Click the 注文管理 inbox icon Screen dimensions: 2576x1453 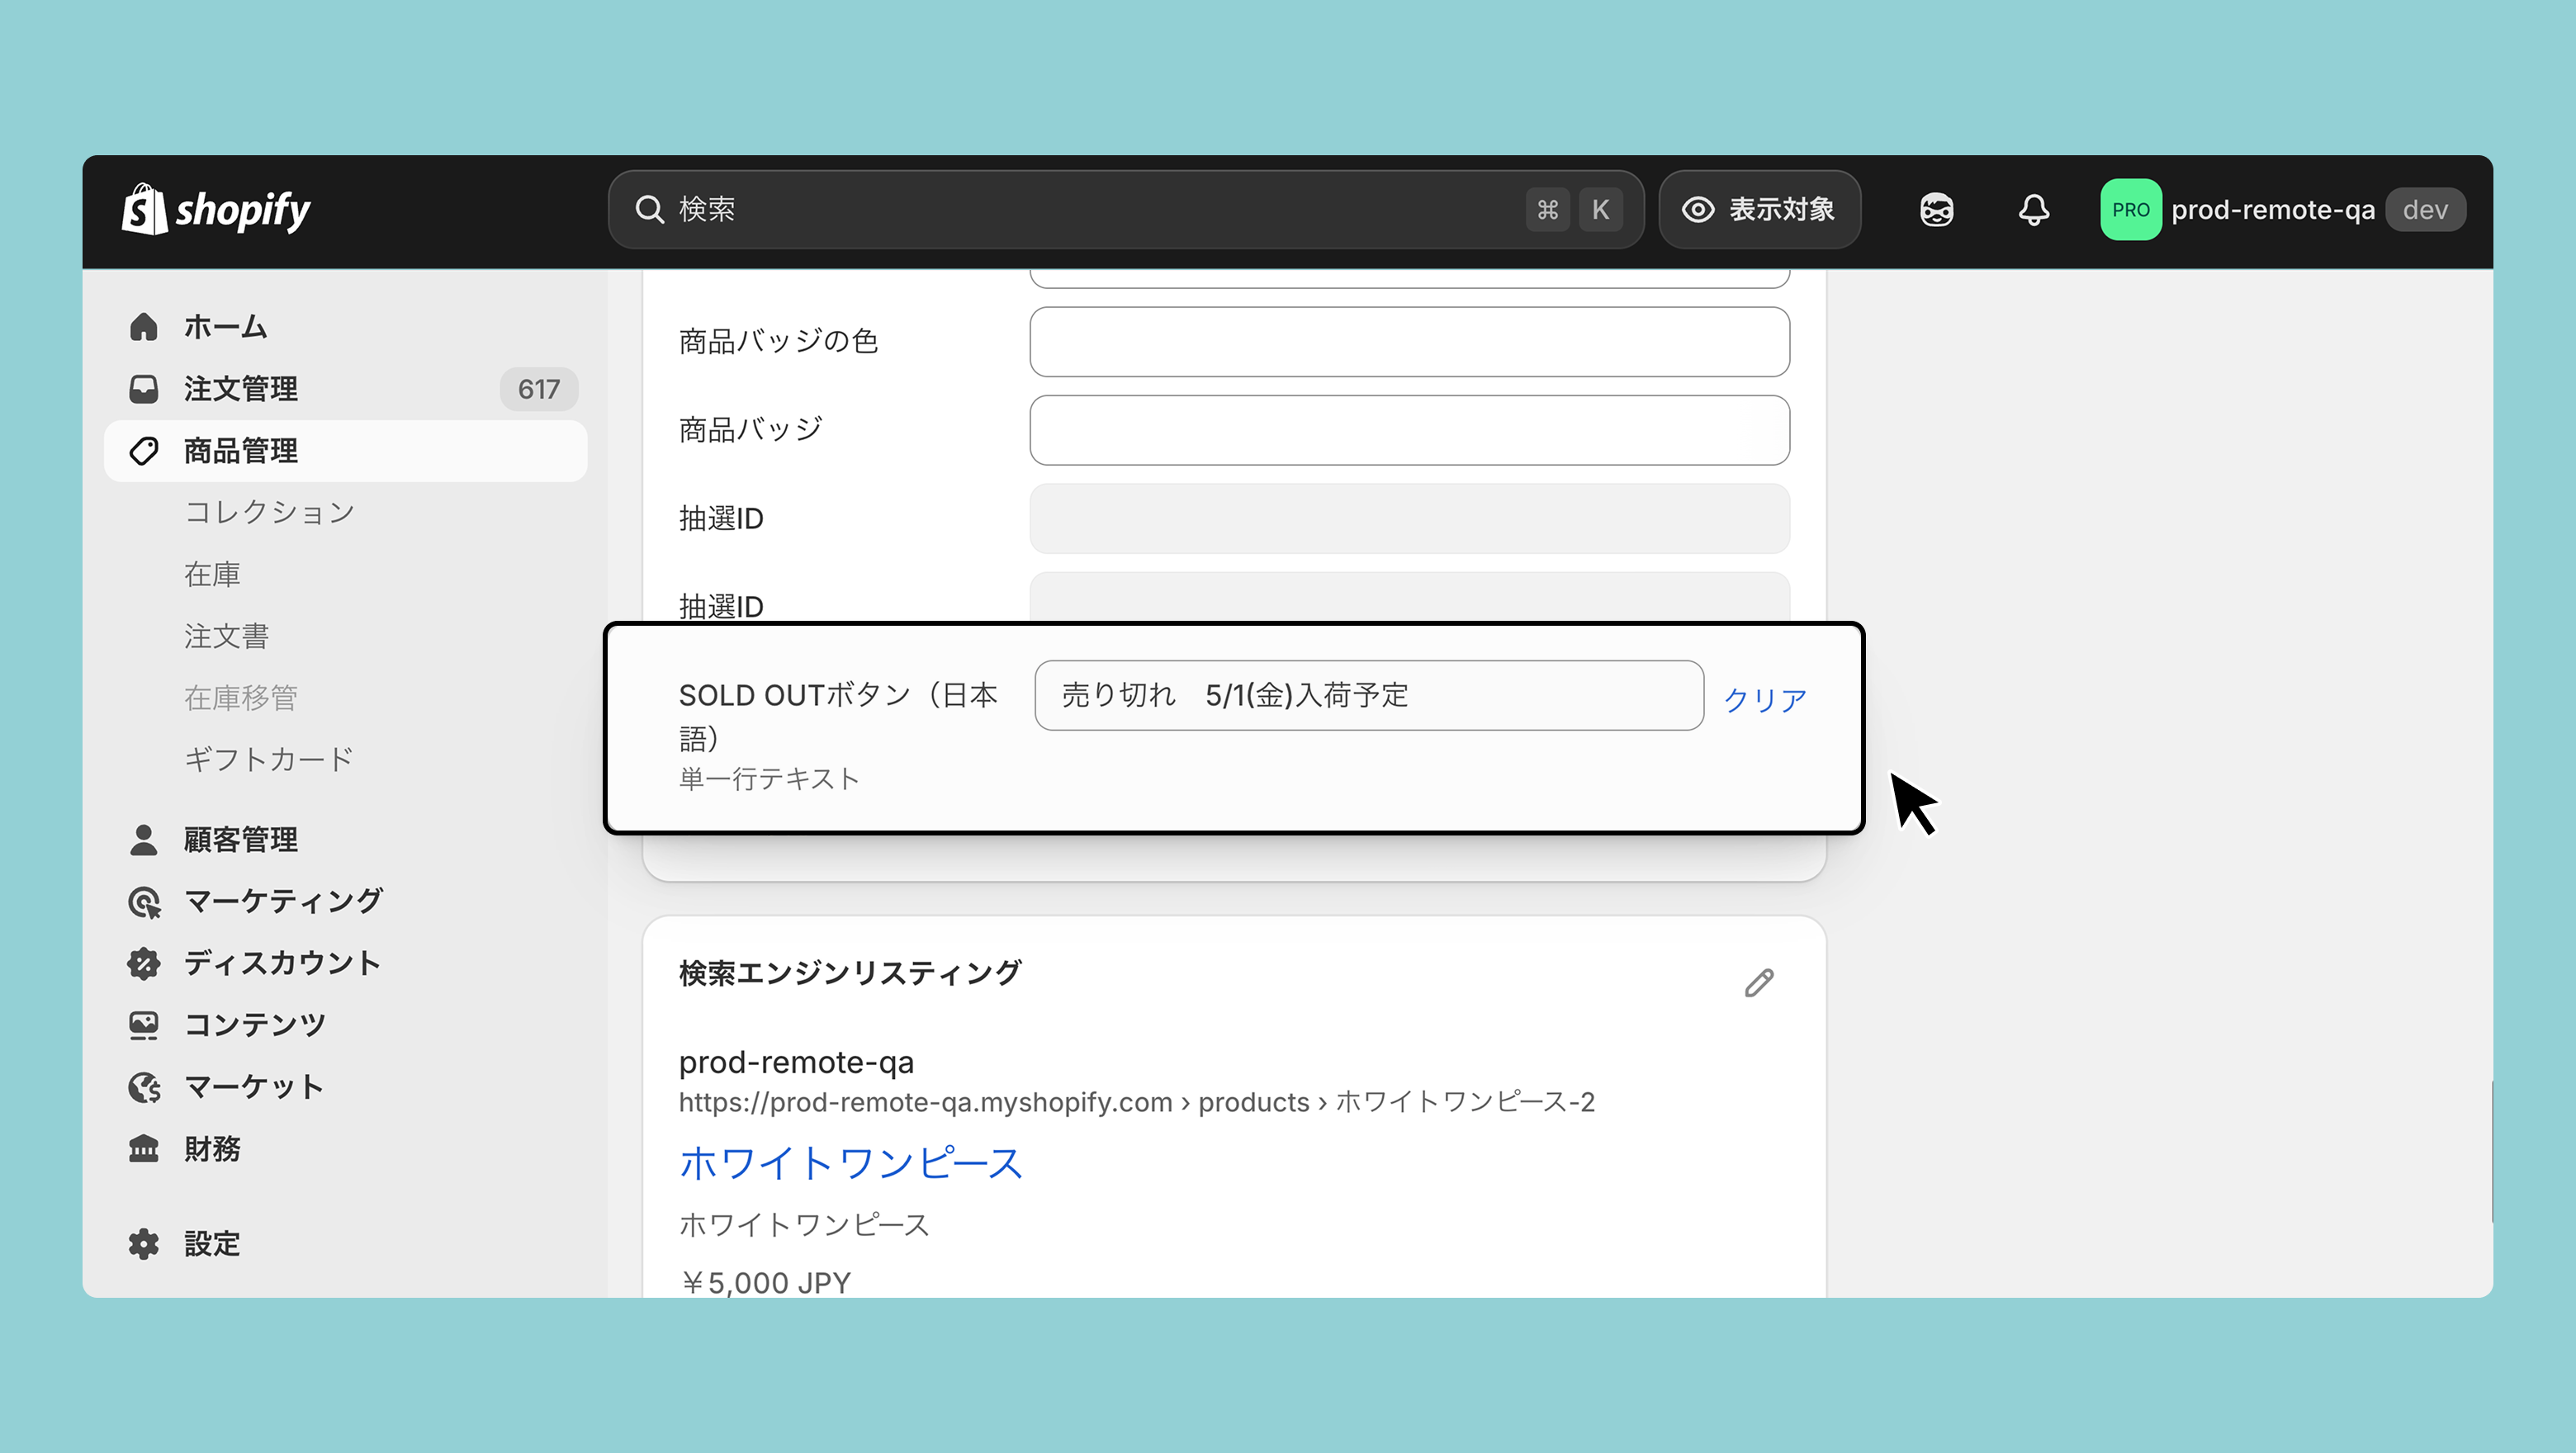[x=144, y=389]
